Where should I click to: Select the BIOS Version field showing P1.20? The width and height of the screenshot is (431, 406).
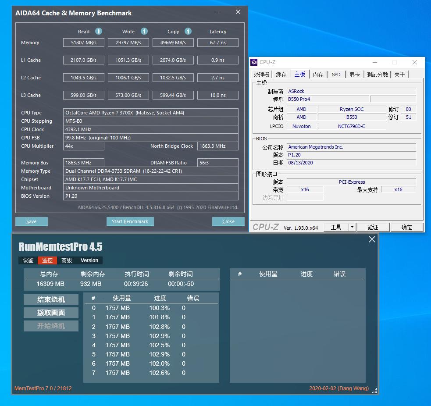tap(151, 196)
